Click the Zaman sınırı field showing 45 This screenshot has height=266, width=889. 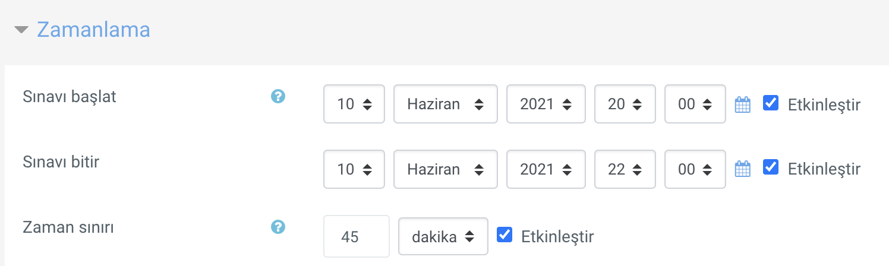point(357,237)
